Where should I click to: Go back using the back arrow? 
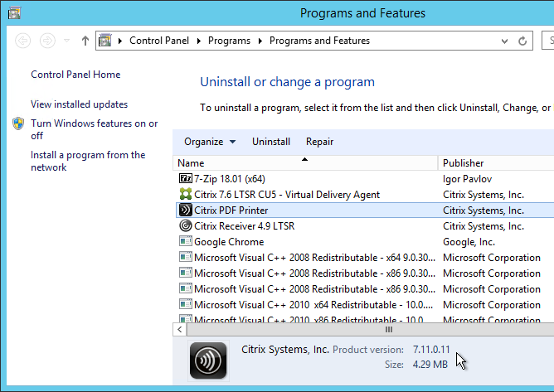(x=23, y=41)
